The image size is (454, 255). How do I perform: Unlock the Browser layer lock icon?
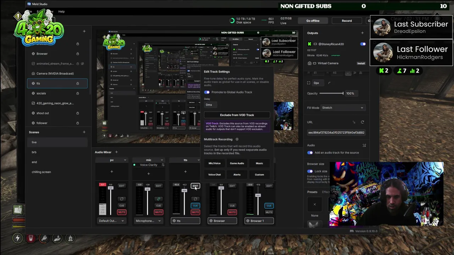[x=78, y=54]
